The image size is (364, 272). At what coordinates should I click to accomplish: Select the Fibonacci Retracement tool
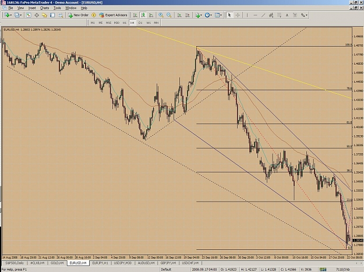280,15
